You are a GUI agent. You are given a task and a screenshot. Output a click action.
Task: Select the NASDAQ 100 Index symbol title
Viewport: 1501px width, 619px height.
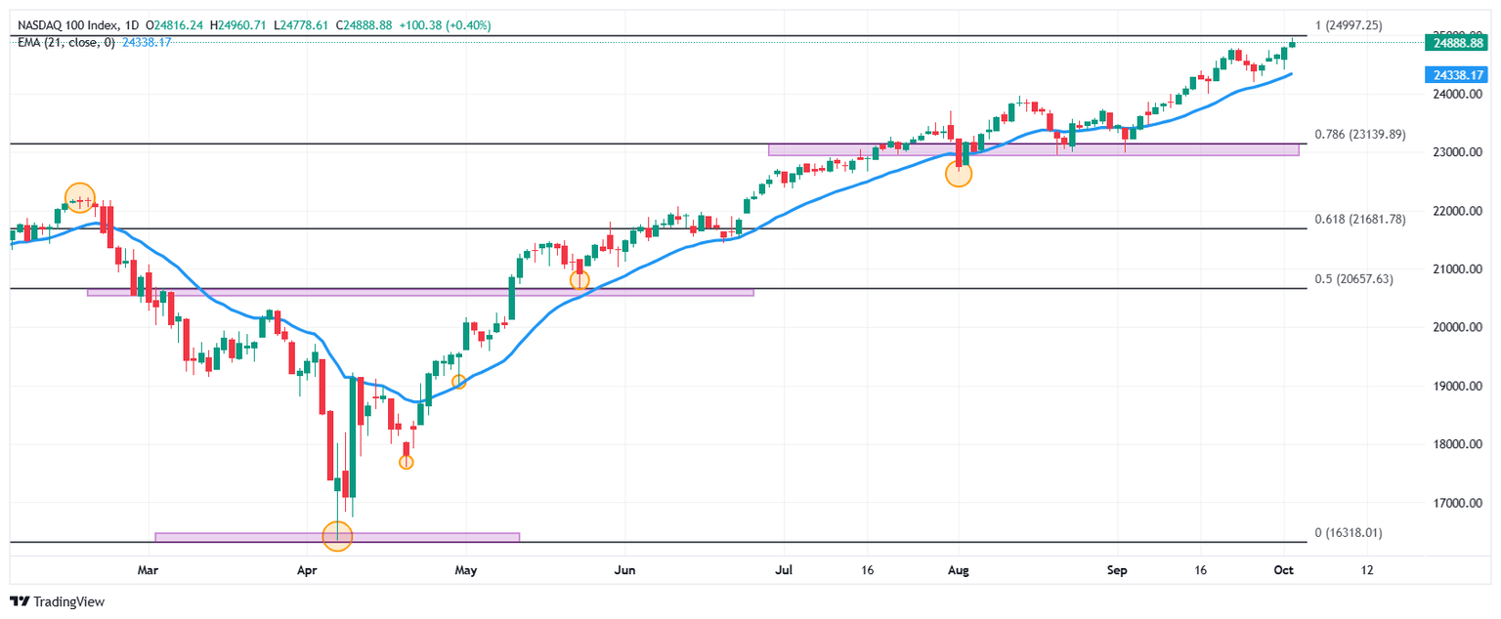point(66,26)
